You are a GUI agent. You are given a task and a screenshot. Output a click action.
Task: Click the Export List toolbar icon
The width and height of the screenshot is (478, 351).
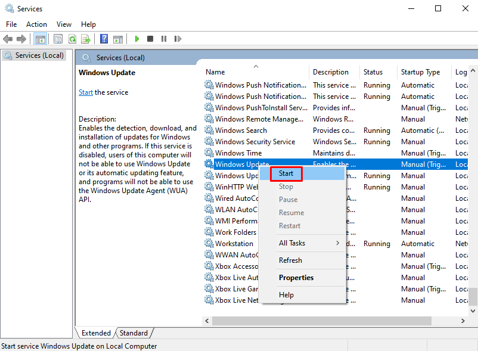coord(86,39)
